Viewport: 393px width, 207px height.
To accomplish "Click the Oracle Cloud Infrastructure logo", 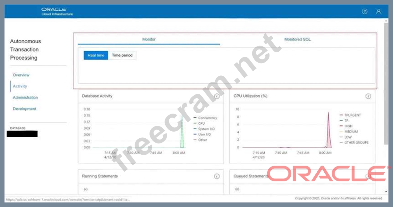I will pos(57,12).
